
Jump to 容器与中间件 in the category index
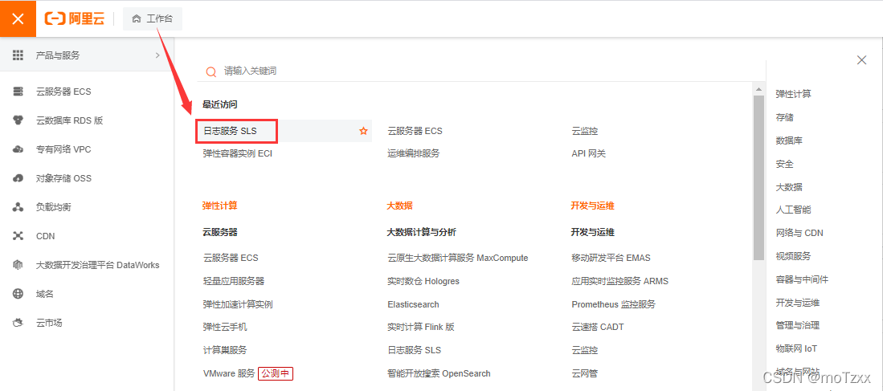coord(802,279)
